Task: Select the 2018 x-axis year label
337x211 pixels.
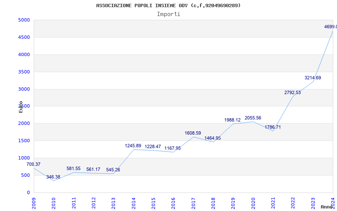Action: [x=213, y=203]
